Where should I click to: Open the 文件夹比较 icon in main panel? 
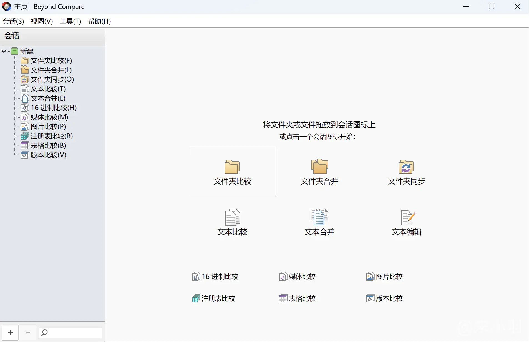pyautogui.click(x=232, y=172)
